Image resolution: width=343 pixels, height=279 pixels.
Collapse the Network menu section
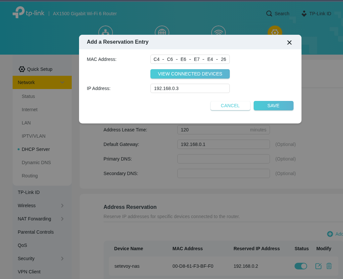point(62,82)
